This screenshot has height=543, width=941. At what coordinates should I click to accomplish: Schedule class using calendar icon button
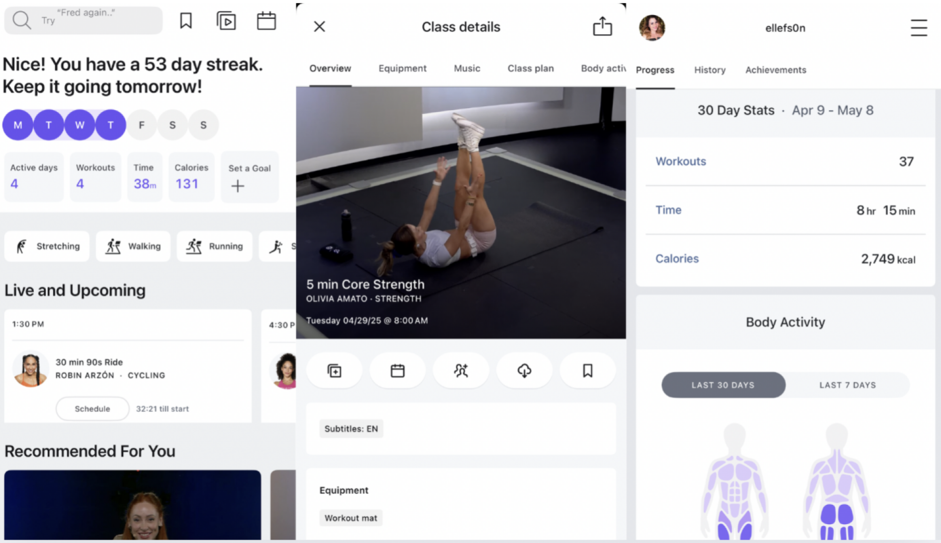click(x=398, y=371)
